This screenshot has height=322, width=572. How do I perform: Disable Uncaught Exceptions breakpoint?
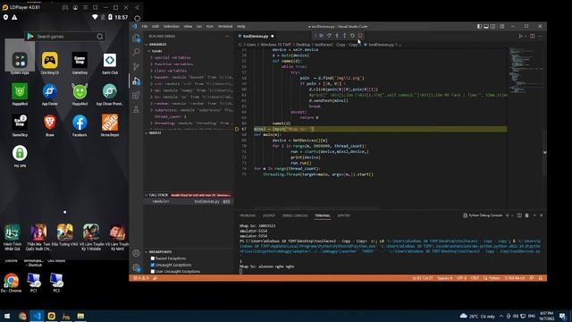[153, 265]
